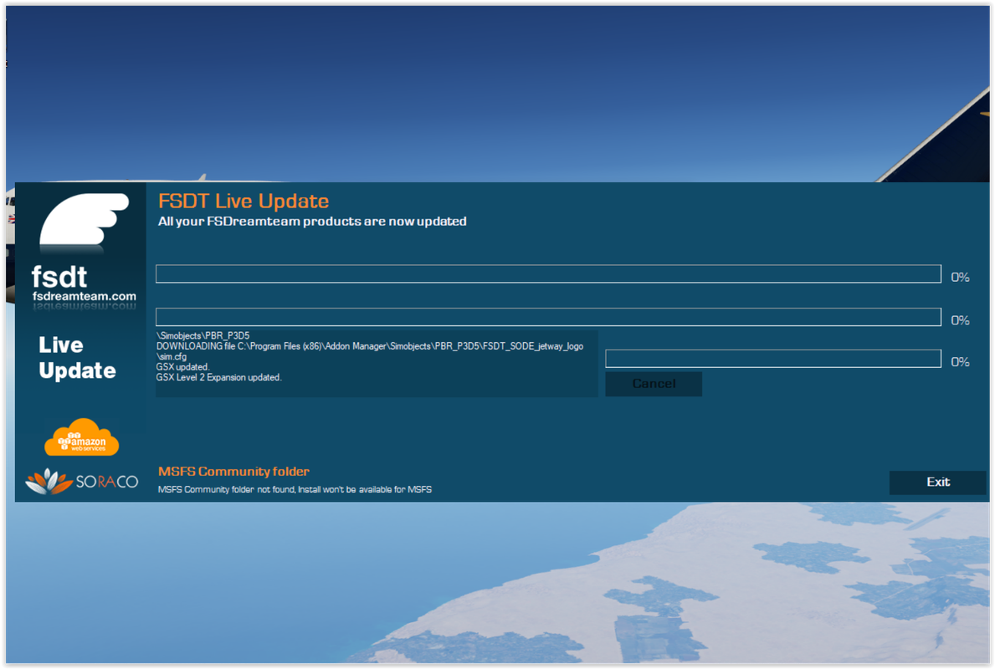Click the SORACO logo
This screenshot has height=669, width=995.
pos(82,482)
